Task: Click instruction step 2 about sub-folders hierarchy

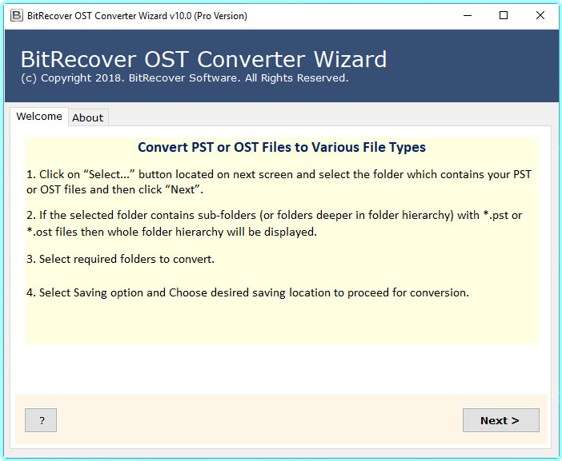Action: [274, 224]
